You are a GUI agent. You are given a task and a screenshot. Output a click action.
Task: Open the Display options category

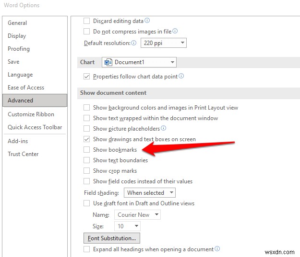(x=35, y=36)
